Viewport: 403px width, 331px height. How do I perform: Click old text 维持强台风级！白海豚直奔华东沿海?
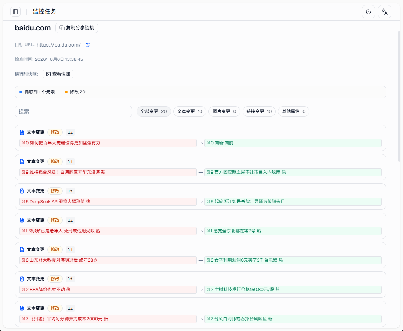(x=65, y=172)
